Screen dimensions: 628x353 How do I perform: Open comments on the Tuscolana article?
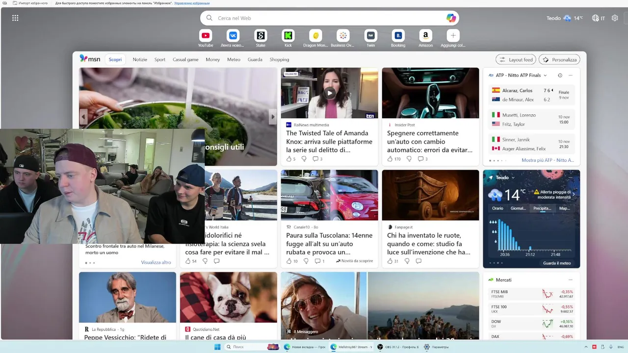(x=318, y=261)
